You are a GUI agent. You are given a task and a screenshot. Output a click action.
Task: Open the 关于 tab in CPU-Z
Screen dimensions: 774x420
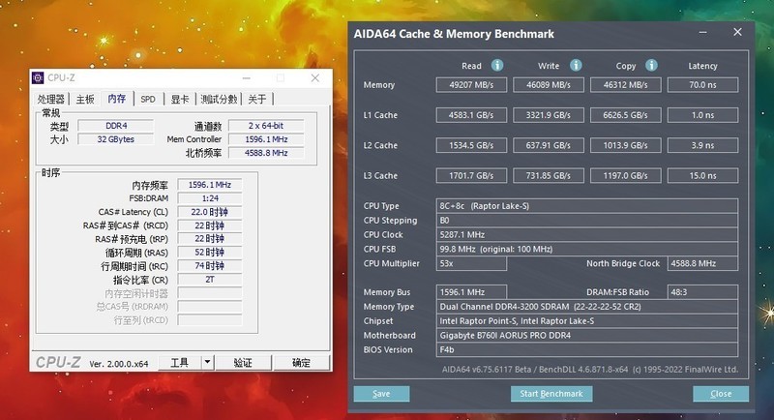[257, 100]
